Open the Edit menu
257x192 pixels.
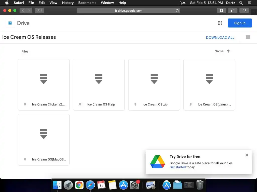pos(42,3)
